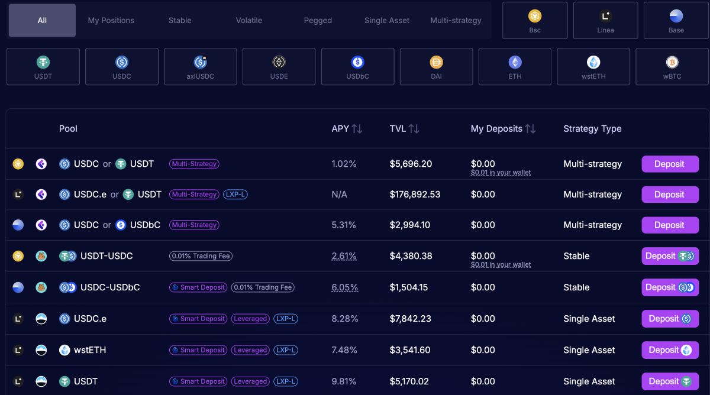Filter by Base network

click(676, 21)
